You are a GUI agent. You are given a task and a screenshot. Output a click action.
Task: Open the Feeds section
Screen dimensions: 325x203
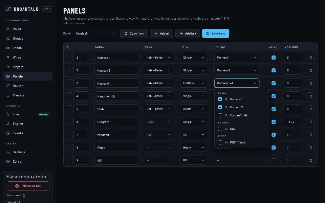(28, 48)
